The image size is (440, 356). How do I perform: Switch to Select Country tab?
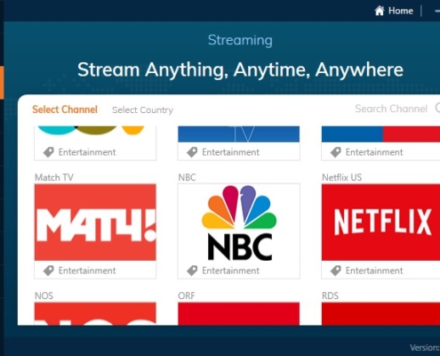(x=142, y=110)
